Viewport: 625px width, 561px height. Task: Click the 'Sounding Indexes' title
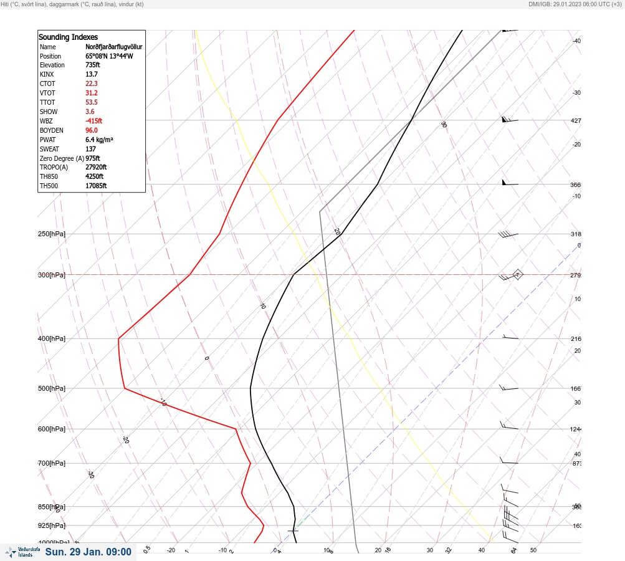coord(68,37)
